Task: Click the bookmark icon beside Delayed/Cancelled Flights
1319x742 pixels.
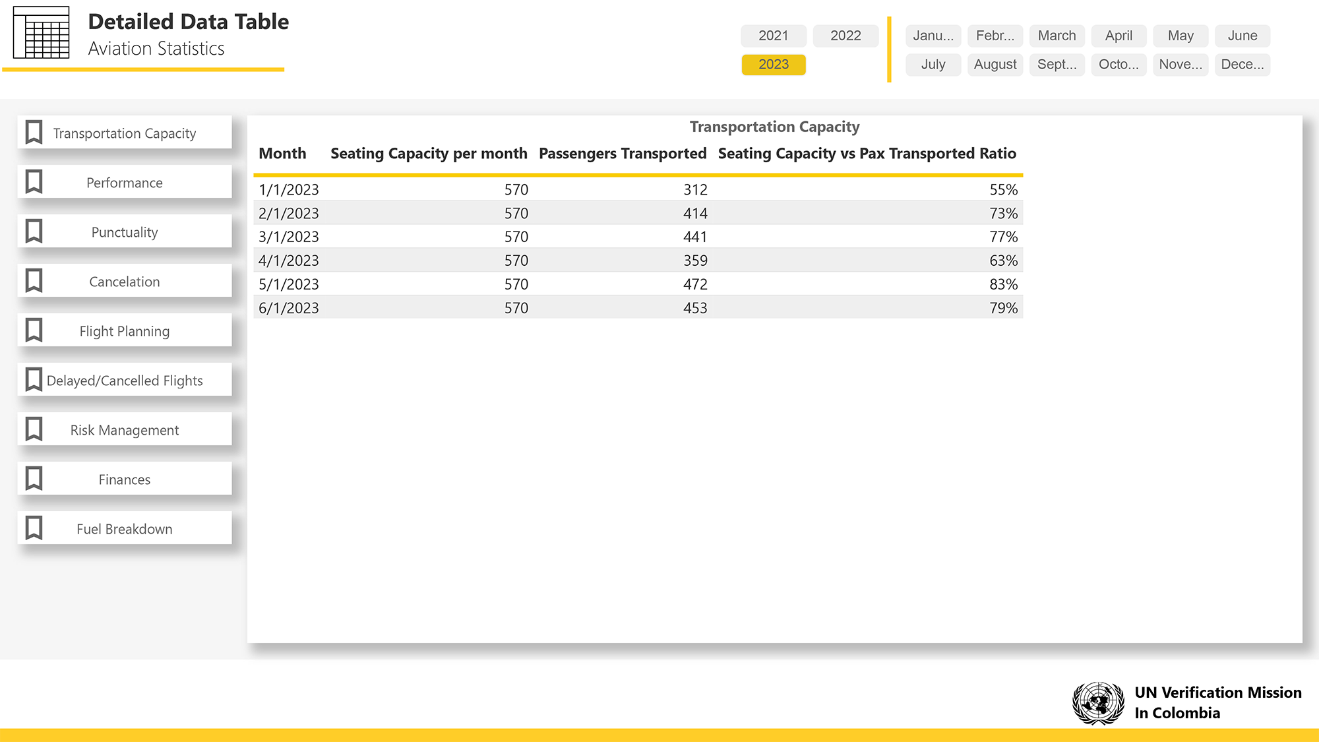Action: coord(34,380)
